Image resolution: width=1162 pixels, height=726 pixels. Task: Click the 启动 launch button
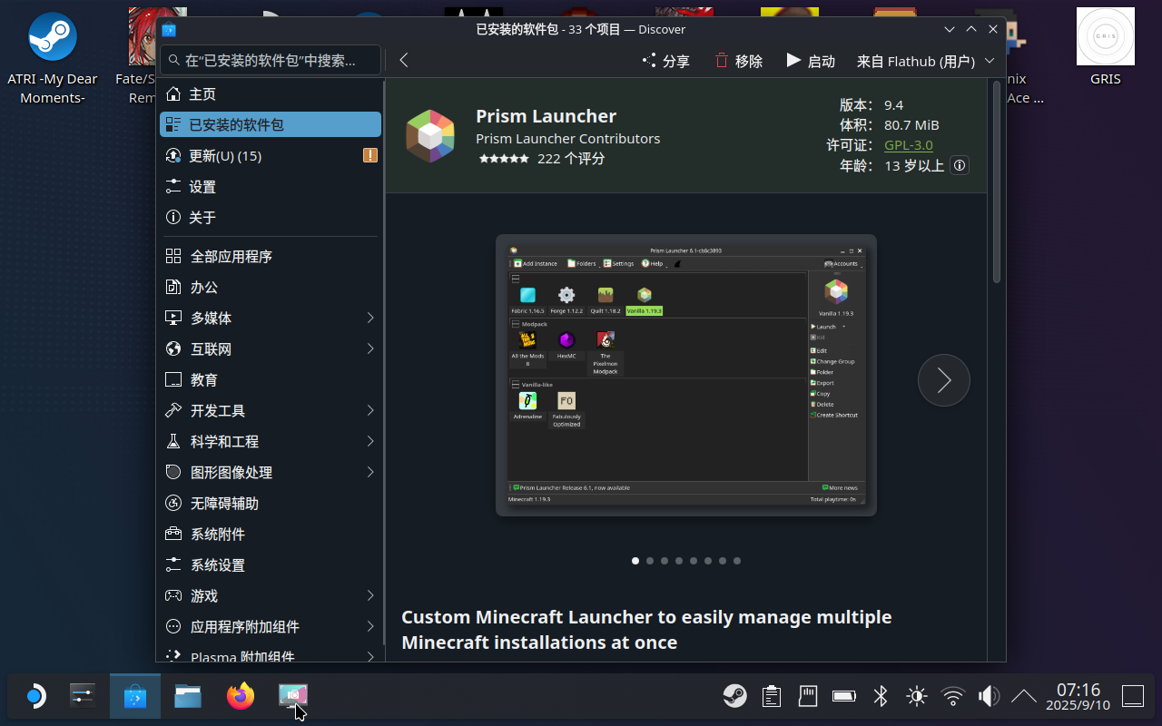coord(811,61)
